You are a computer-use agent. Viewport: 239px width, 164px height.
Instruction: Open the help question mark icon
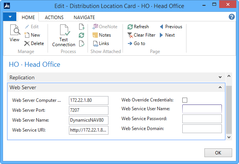pos(231,17)
